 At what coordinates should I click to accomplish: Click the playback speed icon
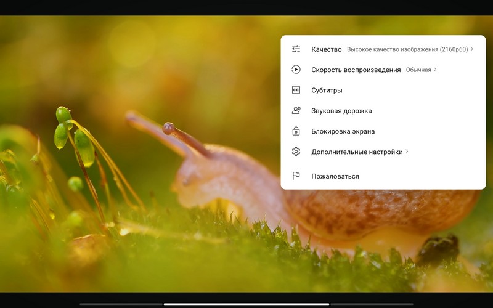click(x=296, y=70)
